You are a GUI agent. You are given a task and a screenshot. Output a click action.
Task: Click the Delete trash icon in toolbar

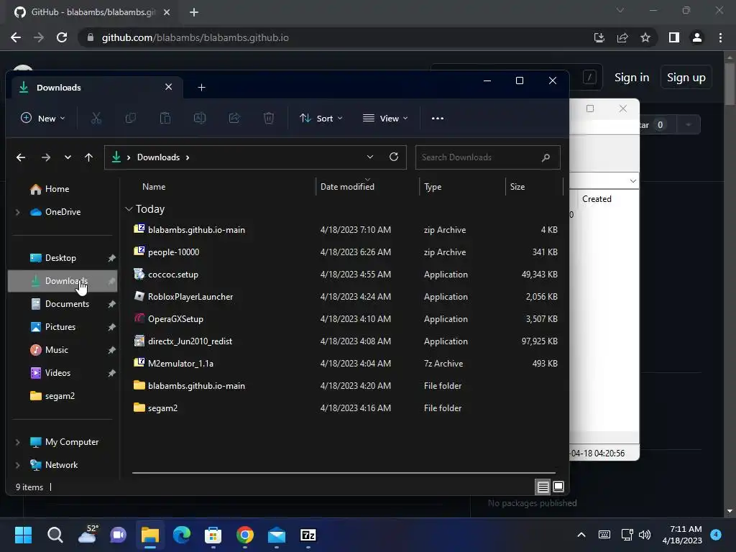click(x=269, y=119)
